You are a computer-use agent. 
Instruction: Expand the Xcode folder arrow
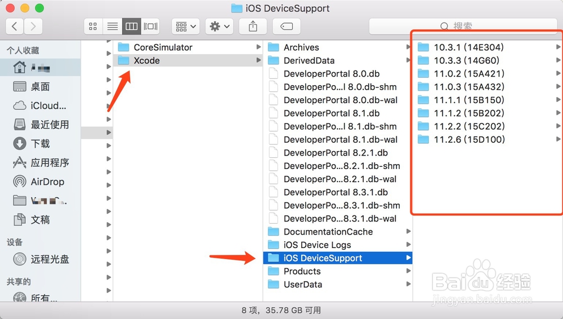pos(258,60)
